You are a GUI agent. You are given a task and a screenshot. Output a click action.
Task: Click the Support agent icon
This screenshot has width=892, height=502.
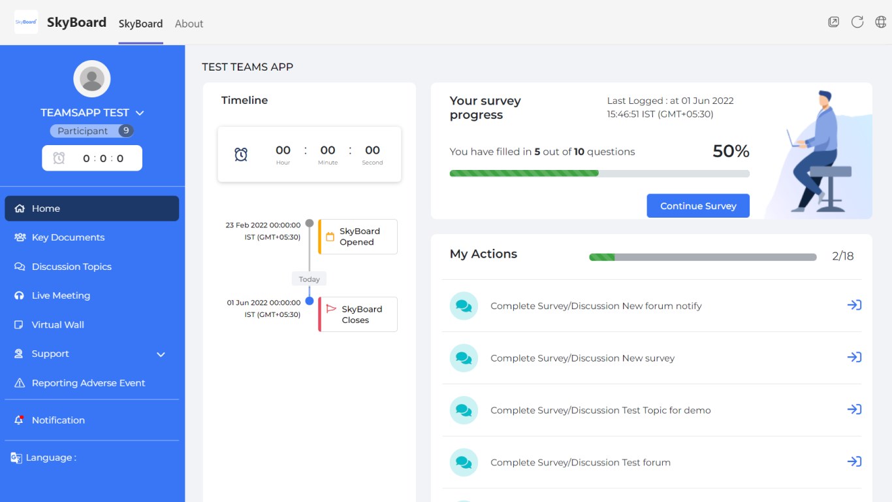point(19,354)
